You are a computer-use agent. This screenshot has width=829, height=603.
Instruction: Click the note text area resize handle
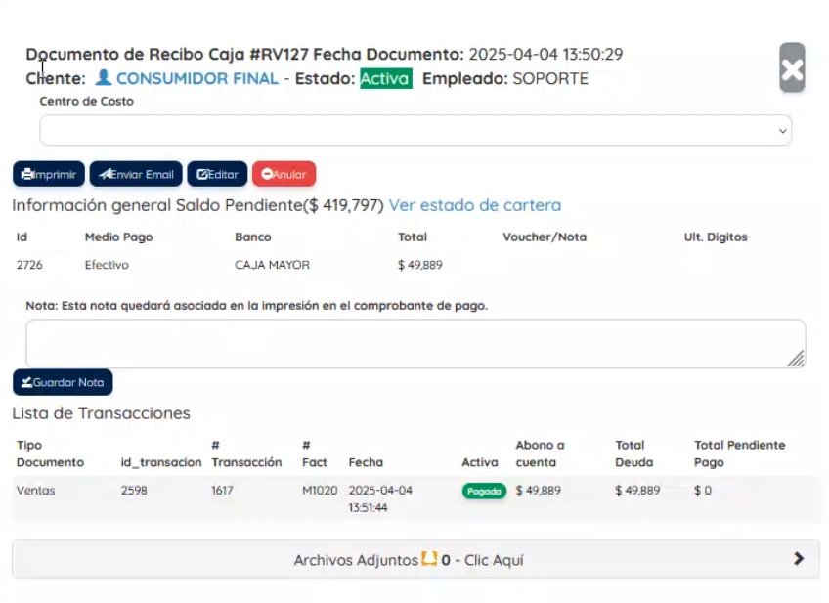point(796,359)
